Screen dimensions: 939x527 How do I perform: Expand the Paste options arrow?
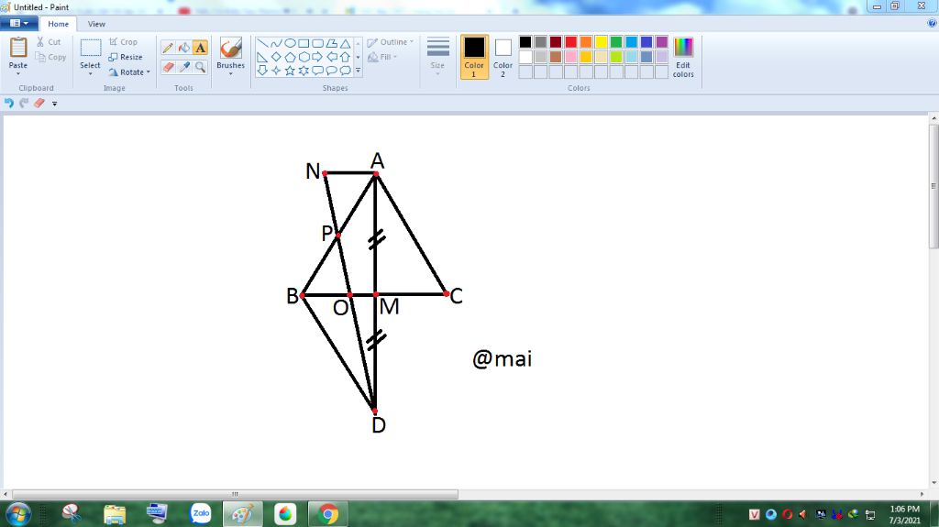pos(18,73)
